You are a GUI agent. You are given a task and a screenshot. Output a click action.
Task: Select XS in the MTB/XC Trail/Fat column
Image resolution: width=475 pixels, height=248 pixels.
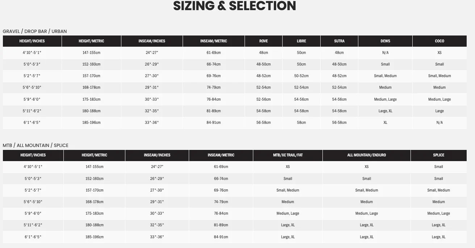(x=288, y=167)
